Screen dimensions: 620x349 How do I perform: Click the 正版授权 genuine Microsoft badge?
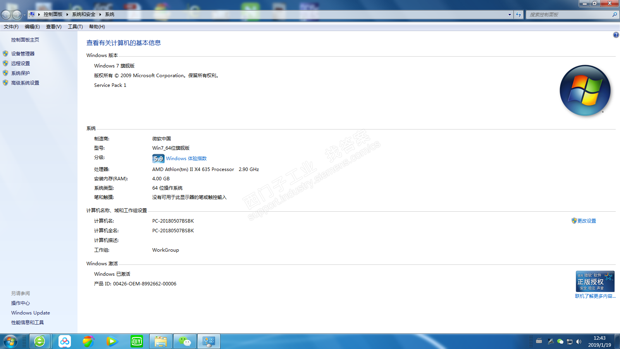coord(595,282)
